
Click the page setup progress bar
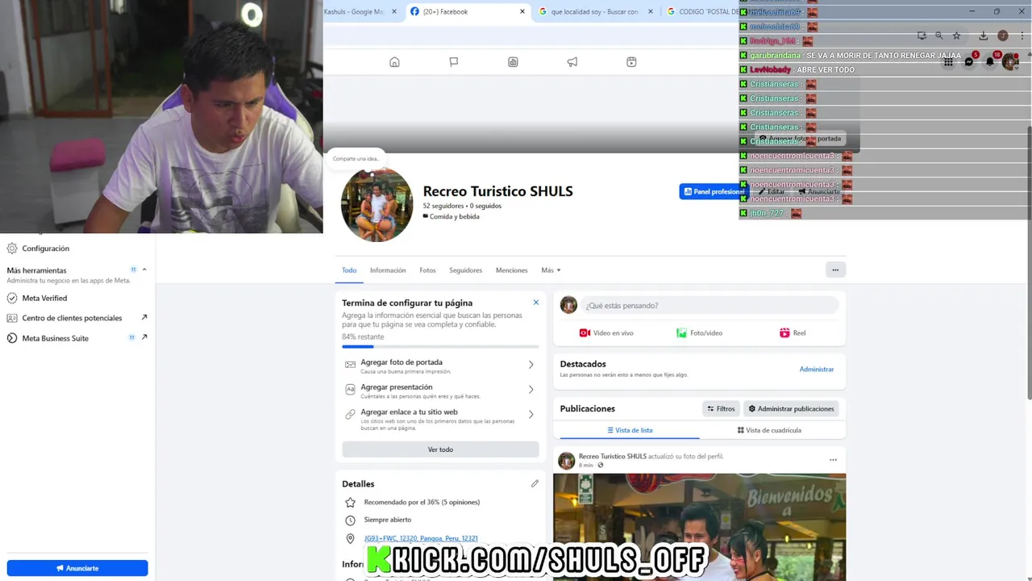click(x=440, y=346)
